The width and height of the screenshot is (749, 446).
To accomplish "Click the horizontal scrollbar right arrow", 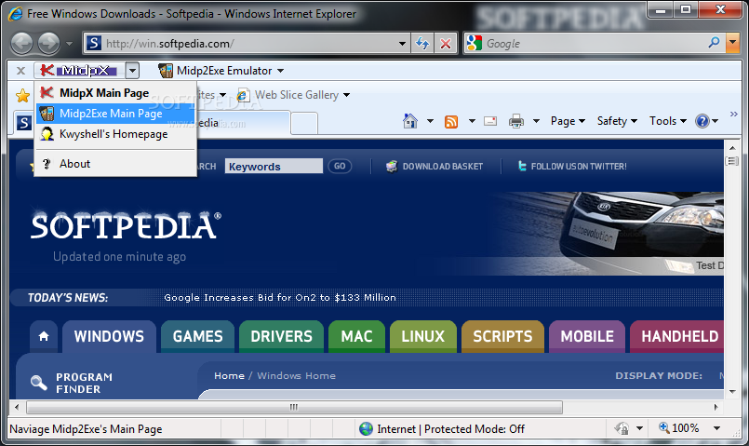I will [x=716, y=407].
